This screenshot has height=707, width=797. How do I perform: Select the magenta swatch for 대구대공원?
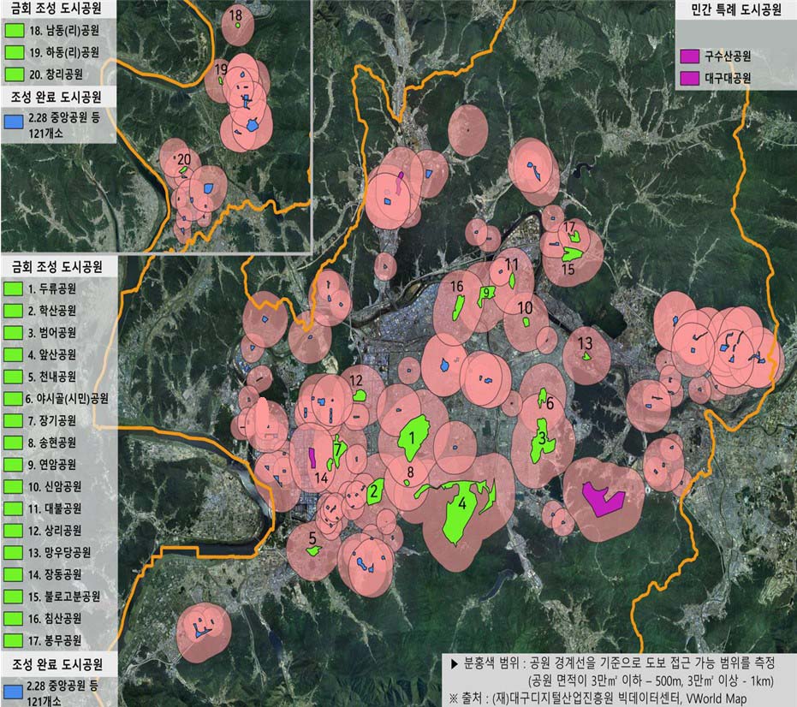click(x=688, y=79)
